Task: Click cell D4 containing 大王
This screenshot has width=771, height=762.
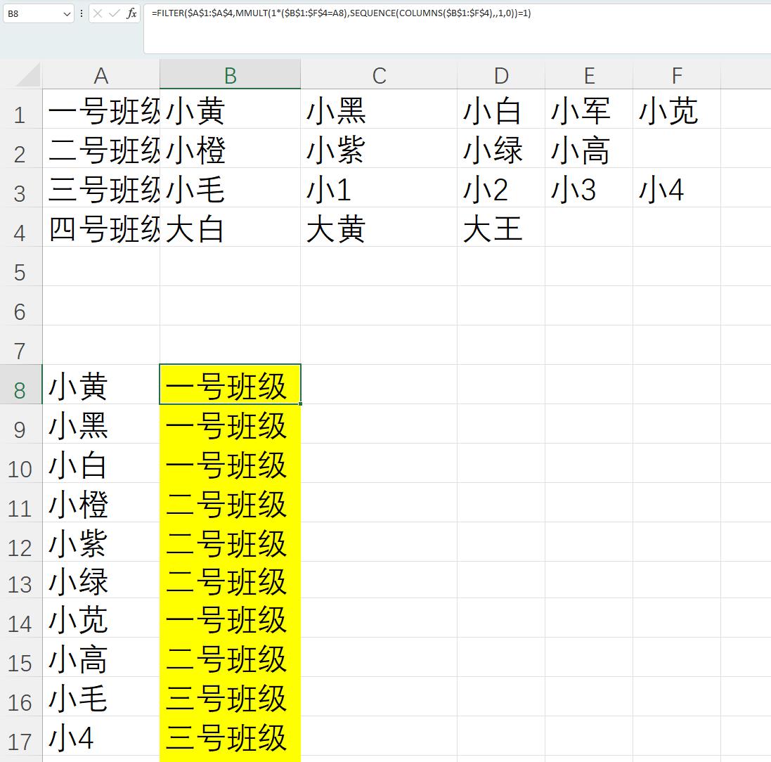Action: [500, 227]
